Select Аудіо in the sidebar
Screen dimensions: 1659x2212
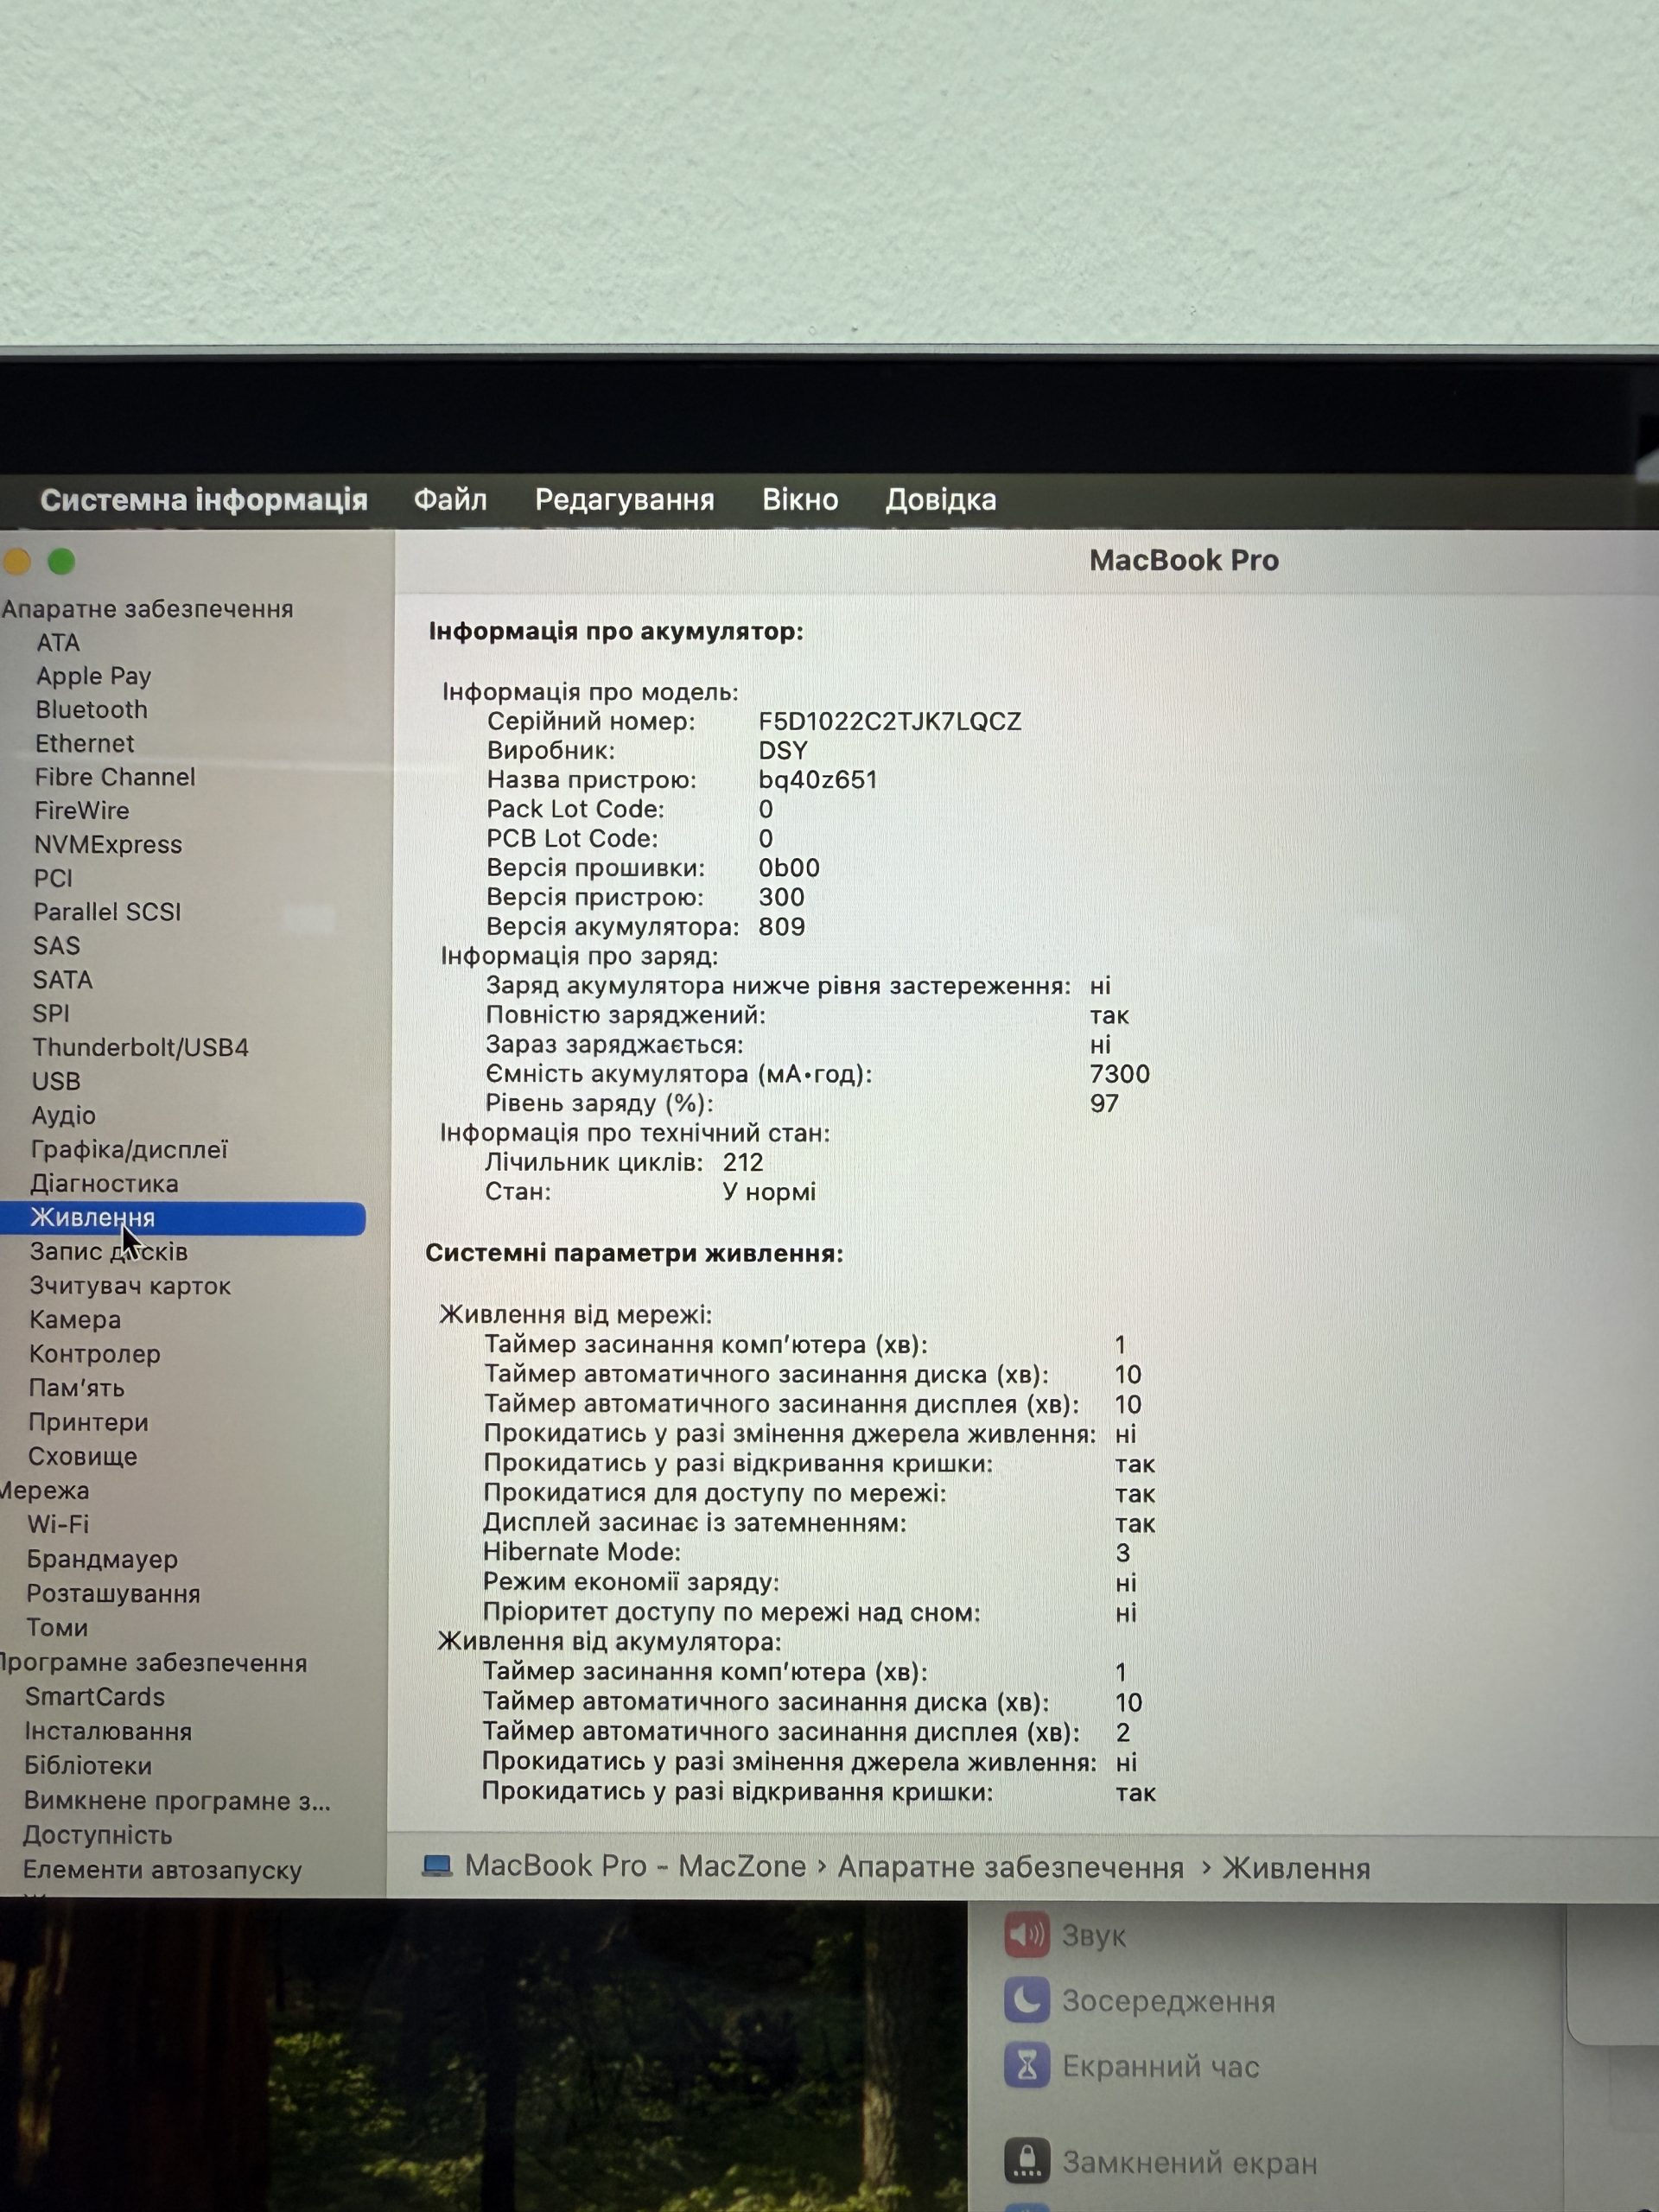(63, 1115)
